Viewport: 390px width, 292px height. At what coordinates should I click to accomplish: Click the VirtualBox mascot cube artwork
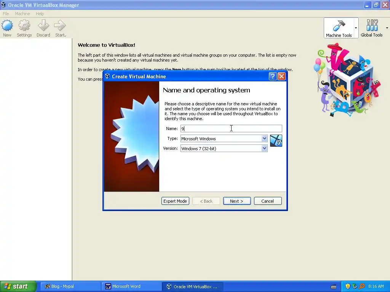(x=347, y=80)
